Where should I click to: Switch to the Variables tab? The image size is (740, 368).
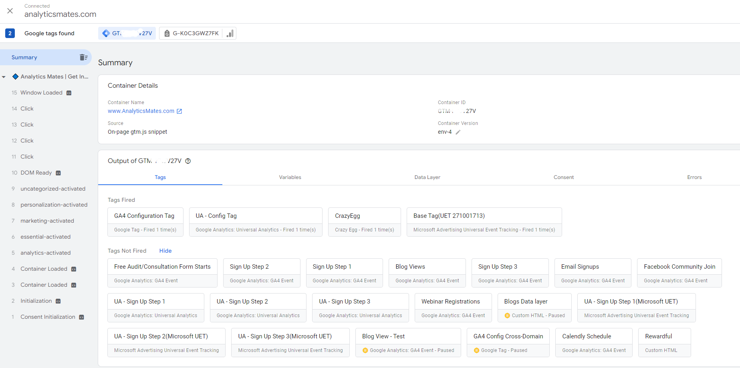pos(290,177)
